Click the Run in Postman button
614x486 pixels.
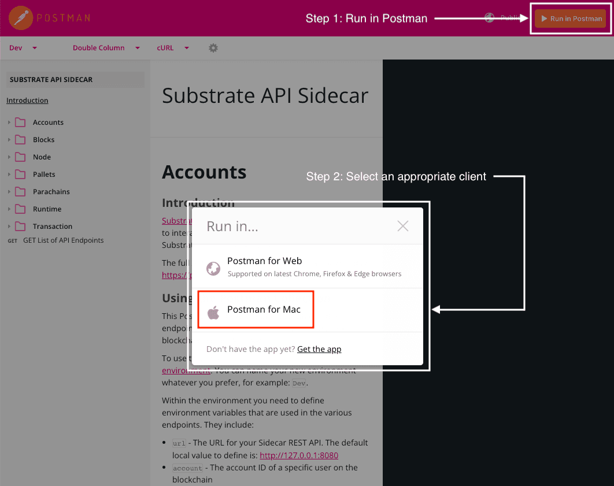pyautogui.click(x=570, y=18)
